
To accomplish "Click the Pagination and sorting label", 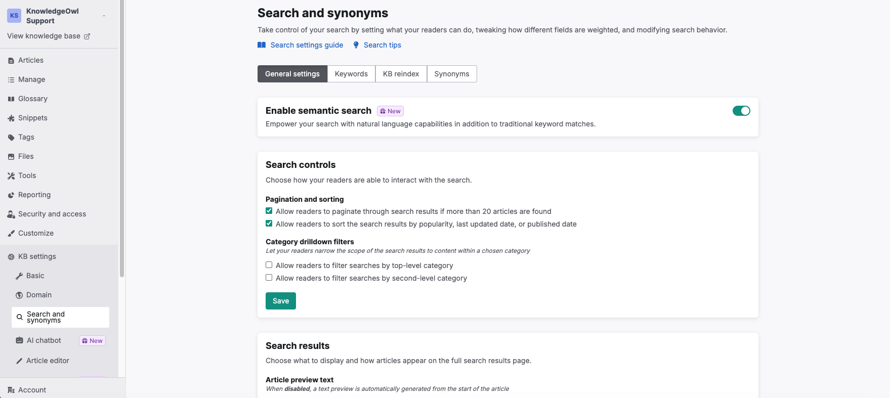I will tap(305, 199).
